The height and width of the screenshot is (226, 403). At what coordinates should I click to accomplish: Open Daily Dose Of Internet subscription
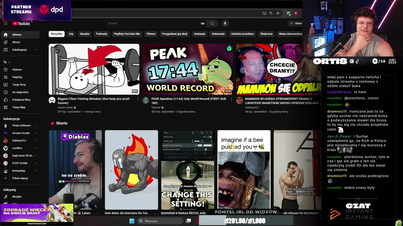[20, 156]
